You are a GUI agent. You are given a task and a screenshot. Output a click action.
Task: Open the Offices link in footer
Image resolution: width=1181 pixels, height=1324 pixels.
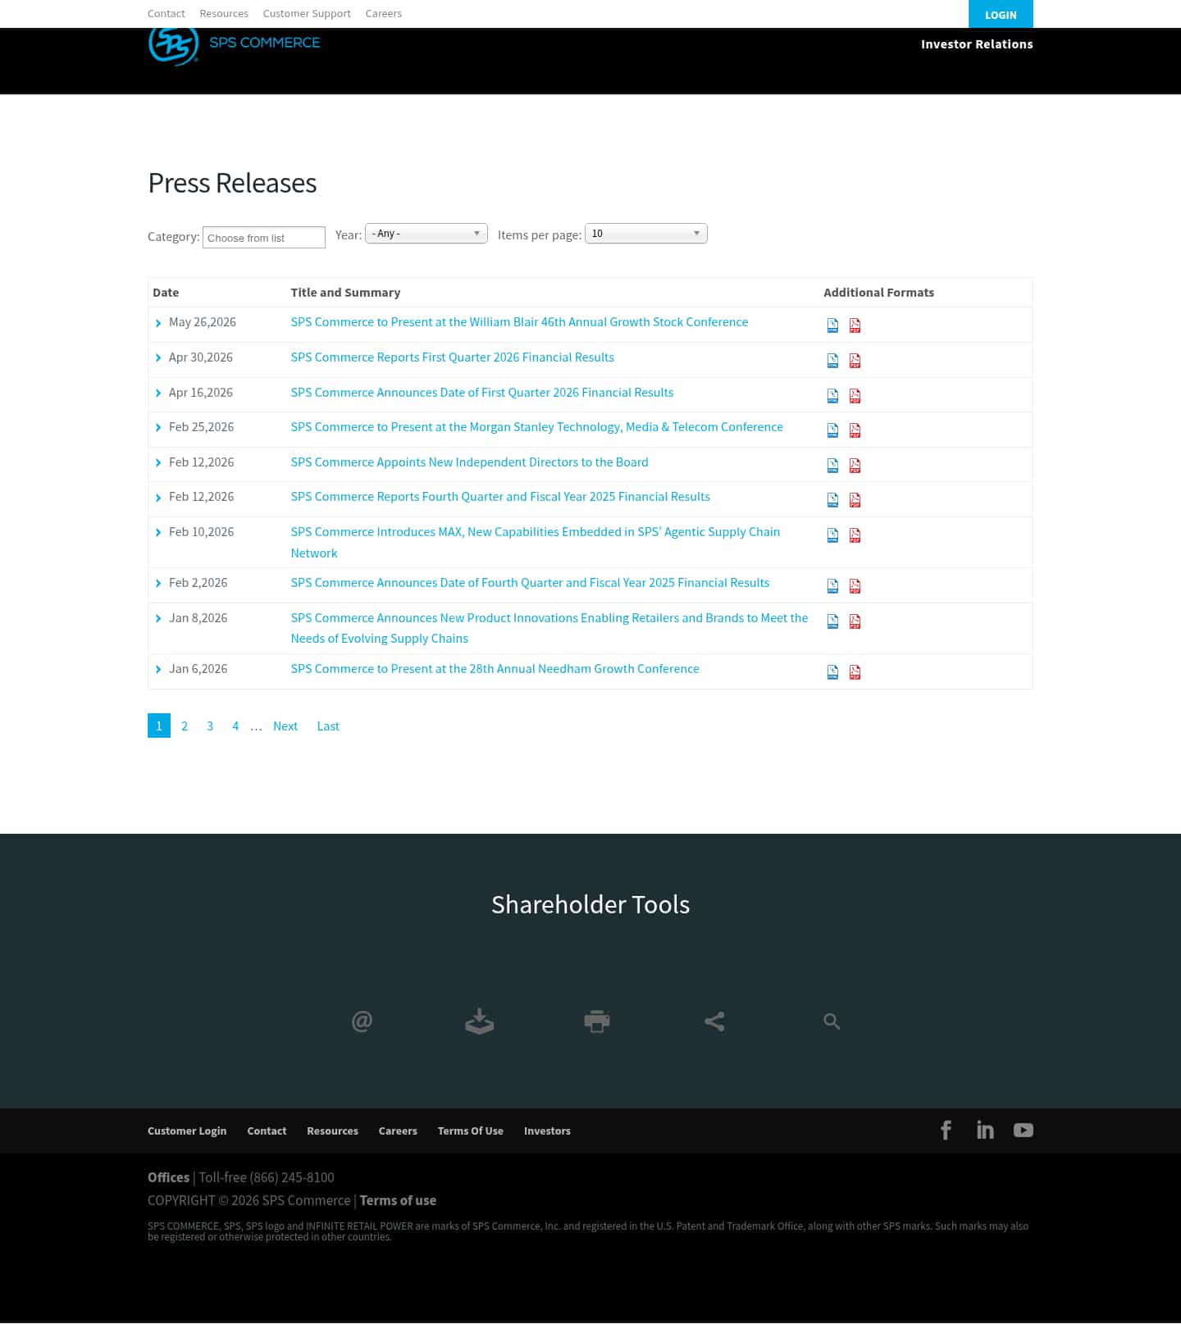(168, 1177)
